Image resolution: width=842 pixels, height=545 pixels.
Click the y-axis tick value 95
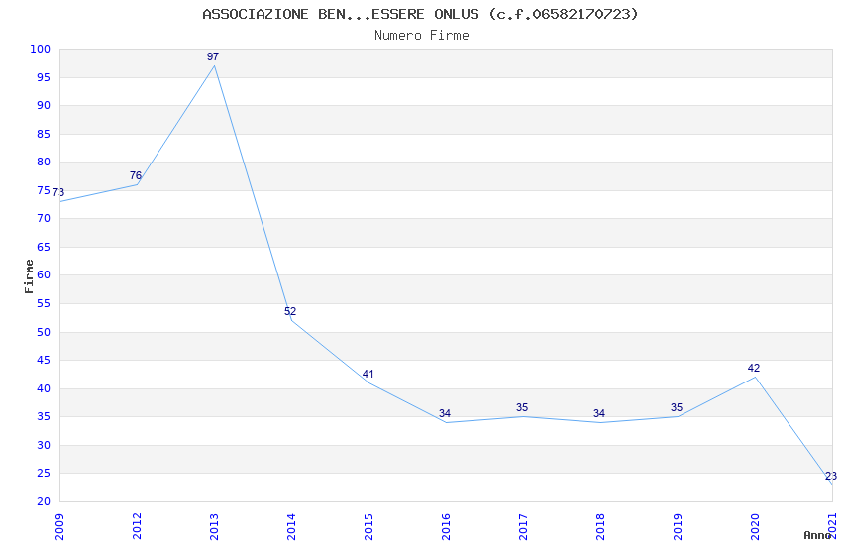tap(44, 77)
